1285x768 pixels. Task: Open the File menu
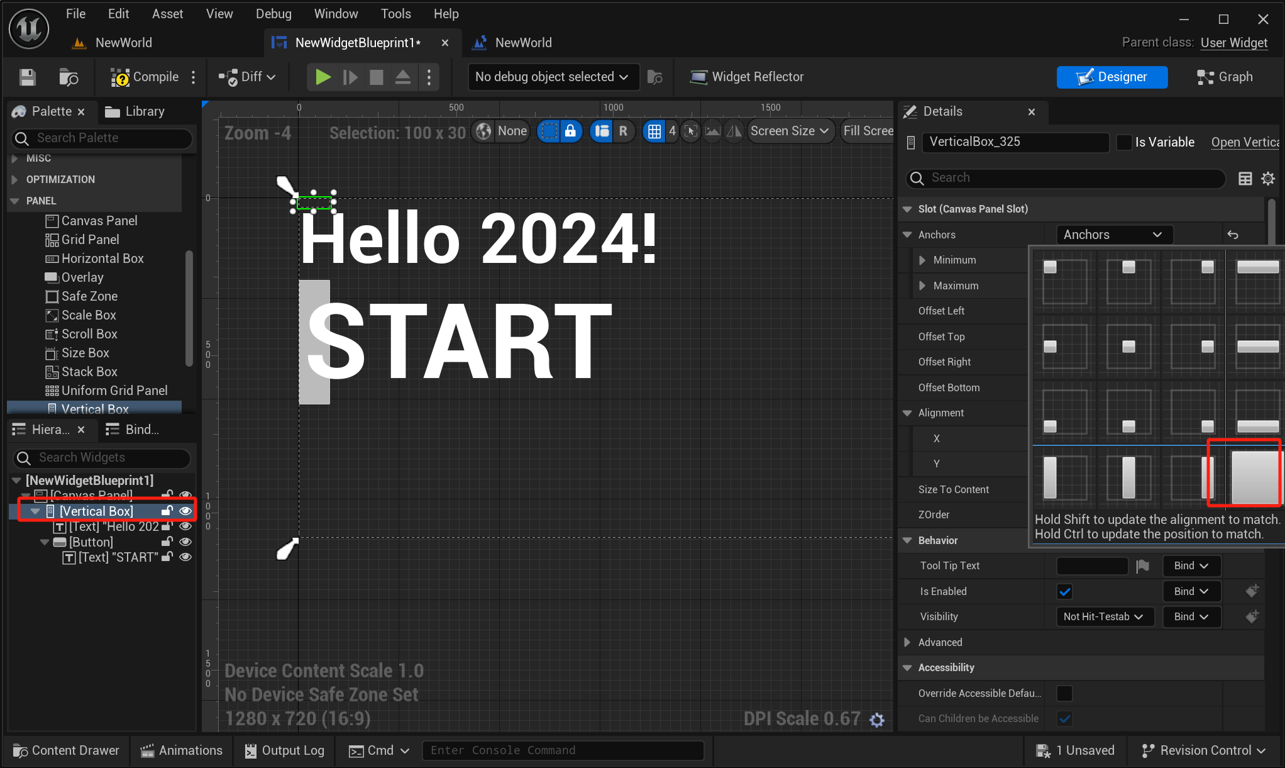(75, 14)
